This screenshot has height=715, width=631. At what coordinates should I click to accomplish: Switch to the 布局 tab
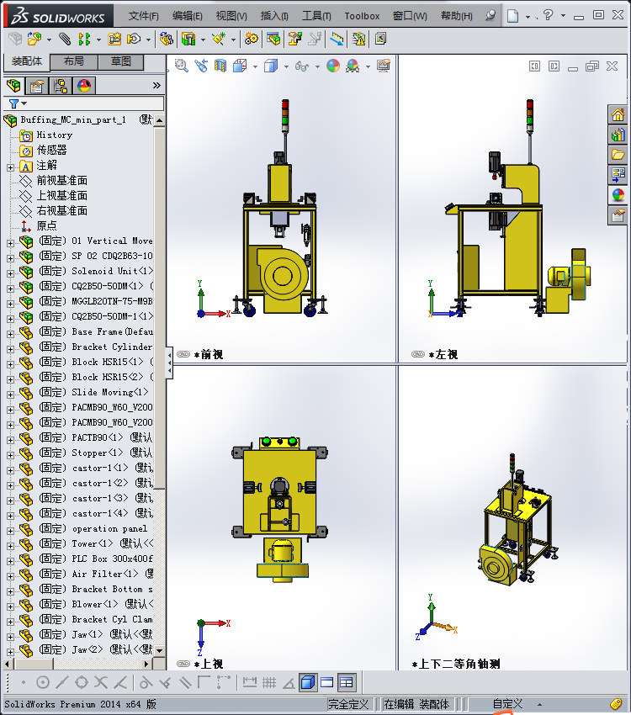(73, 61)
